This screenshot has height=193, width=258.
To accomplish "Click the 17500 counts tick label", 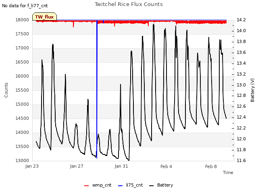I will [x=22, y=34].
